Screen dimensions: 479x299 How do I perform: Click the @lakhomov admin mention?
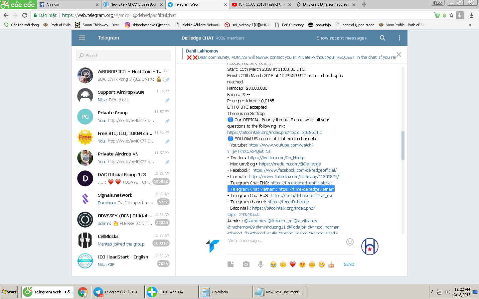255,221
